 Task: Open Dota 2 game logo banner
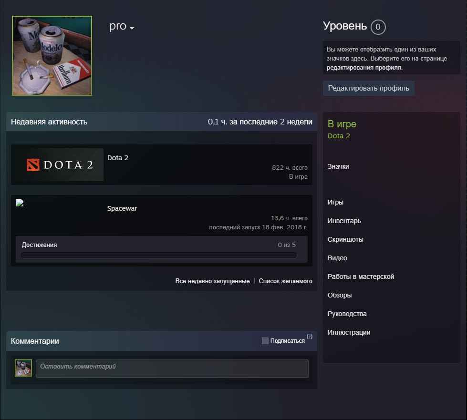coord(60,164)
